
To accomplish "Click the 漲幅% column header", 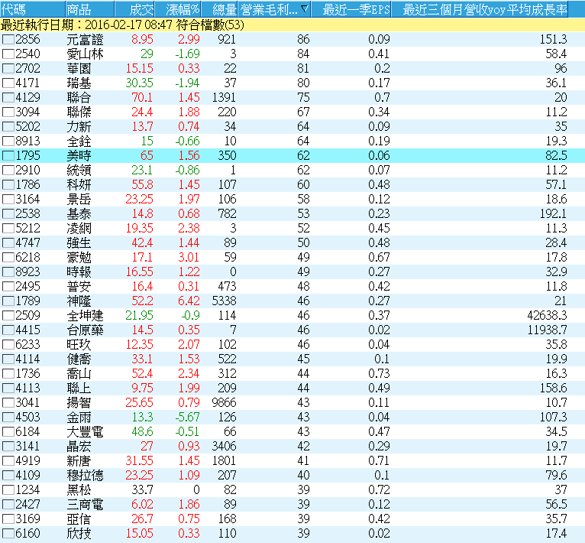I will pyautogui.click(x=182, y=10).
